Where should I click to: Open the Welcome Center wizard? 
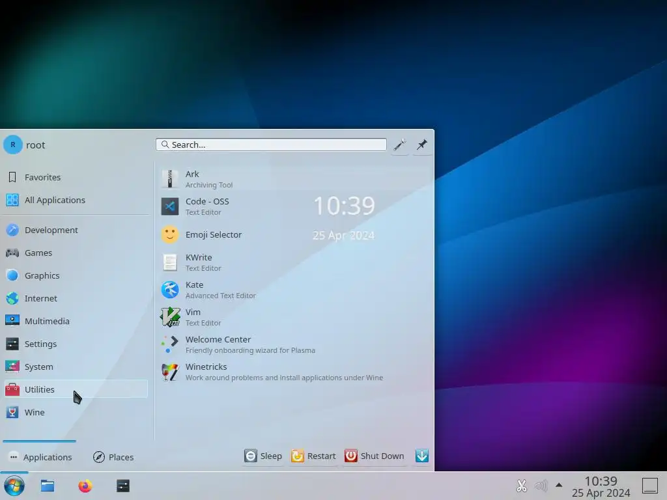point(294,344)
